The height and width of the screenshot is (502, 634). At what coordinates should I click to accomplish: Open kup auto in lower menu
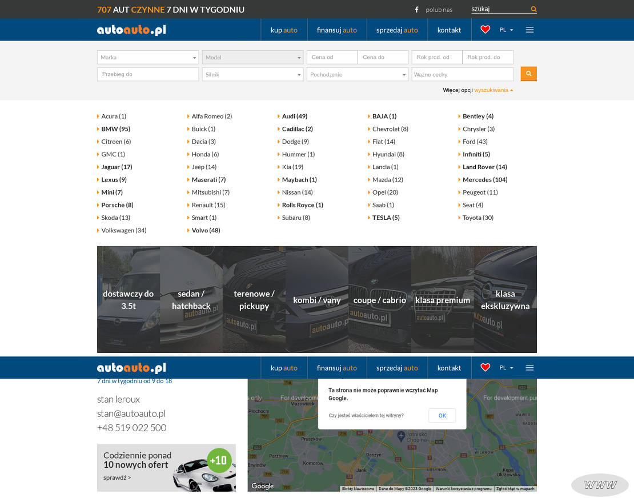pos(284,368)
